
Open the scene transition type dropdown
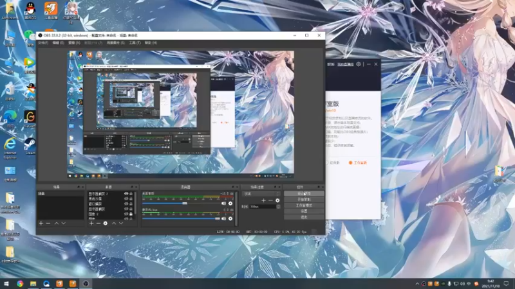click(x=261, y=194)
